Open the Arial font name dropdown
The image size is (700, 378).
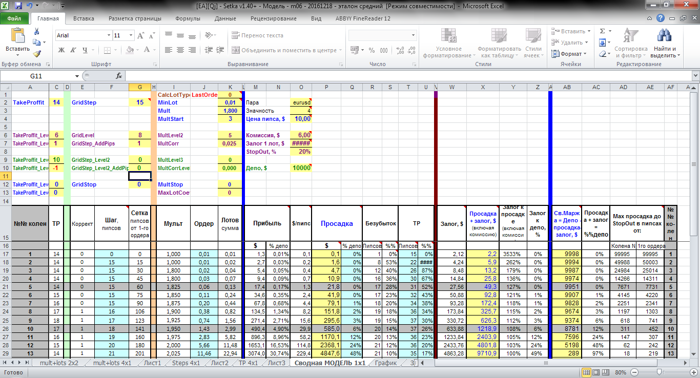[109, 35]
